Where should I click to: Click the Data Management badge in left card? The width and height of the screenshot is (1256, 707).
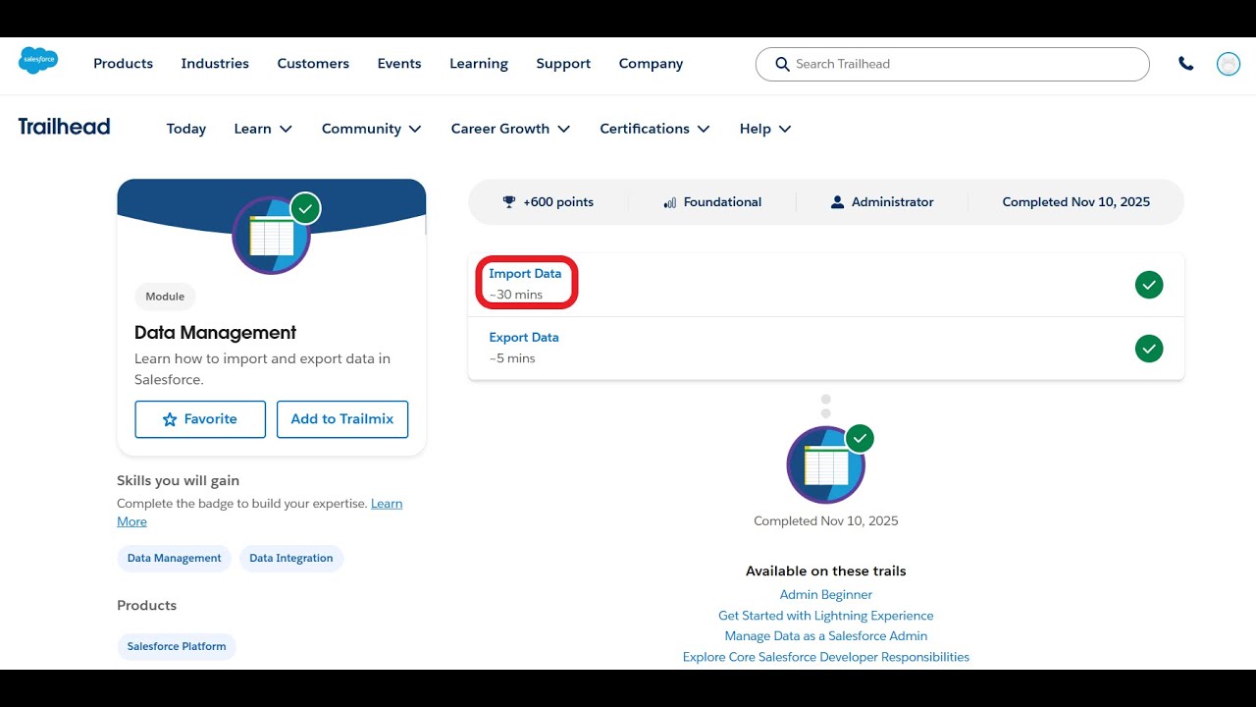pyautogui.click(x=271, y=236)
